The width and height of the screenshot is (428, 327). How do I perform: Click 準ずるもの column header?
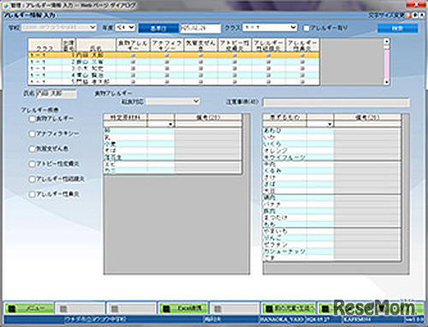(x=284, y=117)
